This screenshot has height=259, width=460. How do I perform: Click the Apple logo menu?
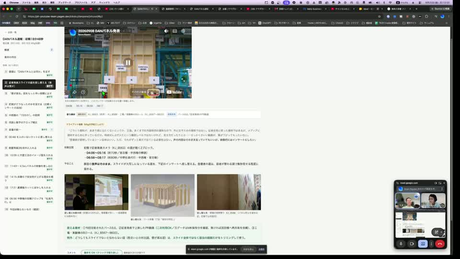coord(4,2)
